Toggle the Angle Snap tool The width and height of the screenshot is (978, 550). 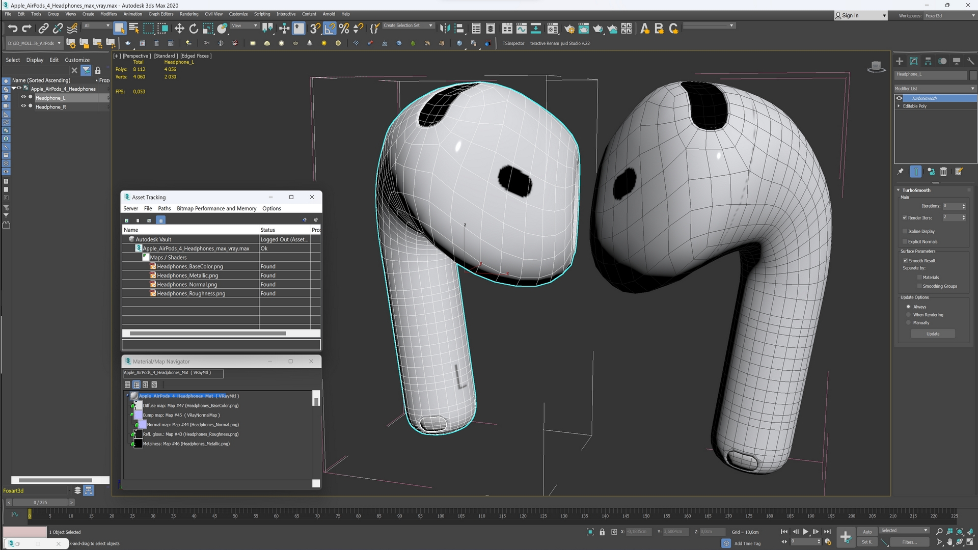click(330, 29)
